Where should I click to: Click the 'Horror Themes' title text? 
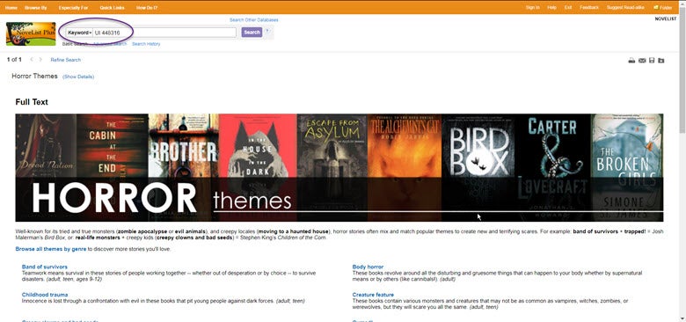(x=34, y=77)
